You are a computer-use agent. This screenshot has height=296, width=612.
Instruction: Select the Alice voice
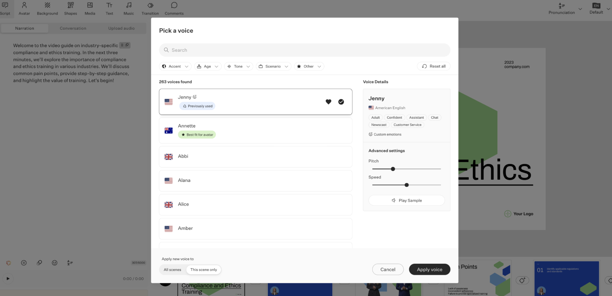coord(256,205)
